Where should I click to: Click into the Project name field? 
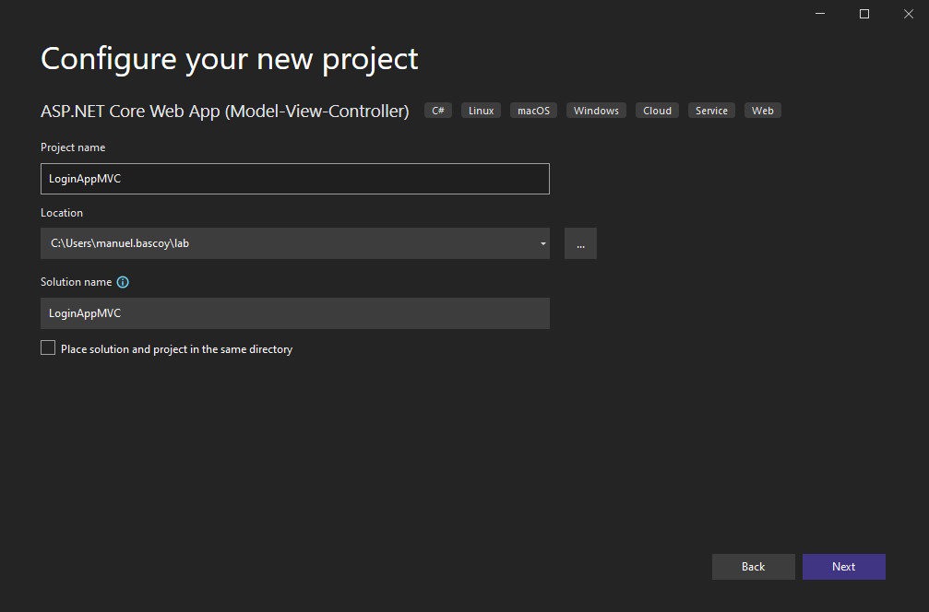point(295,179)
